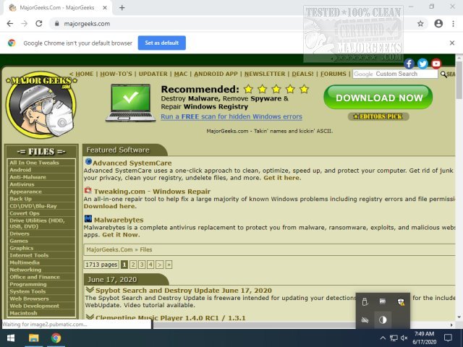Image resolution: width=463 pixels, height=347 pixels.
Task: Close the MajorGeeks.Com tab
Action: tap(105, 8)
